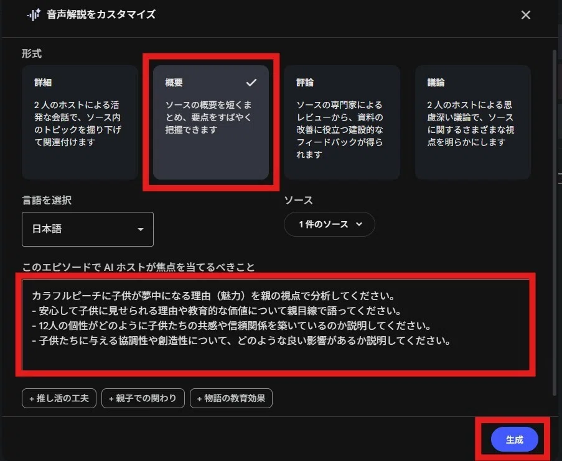This screenshot has height=461, width=562.
Task: Click the AI host focus text area
Action: pyautogui.click(x=276, y=325)
